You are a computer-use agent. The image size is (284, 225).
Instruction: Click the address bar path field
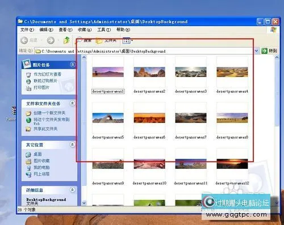144,51
